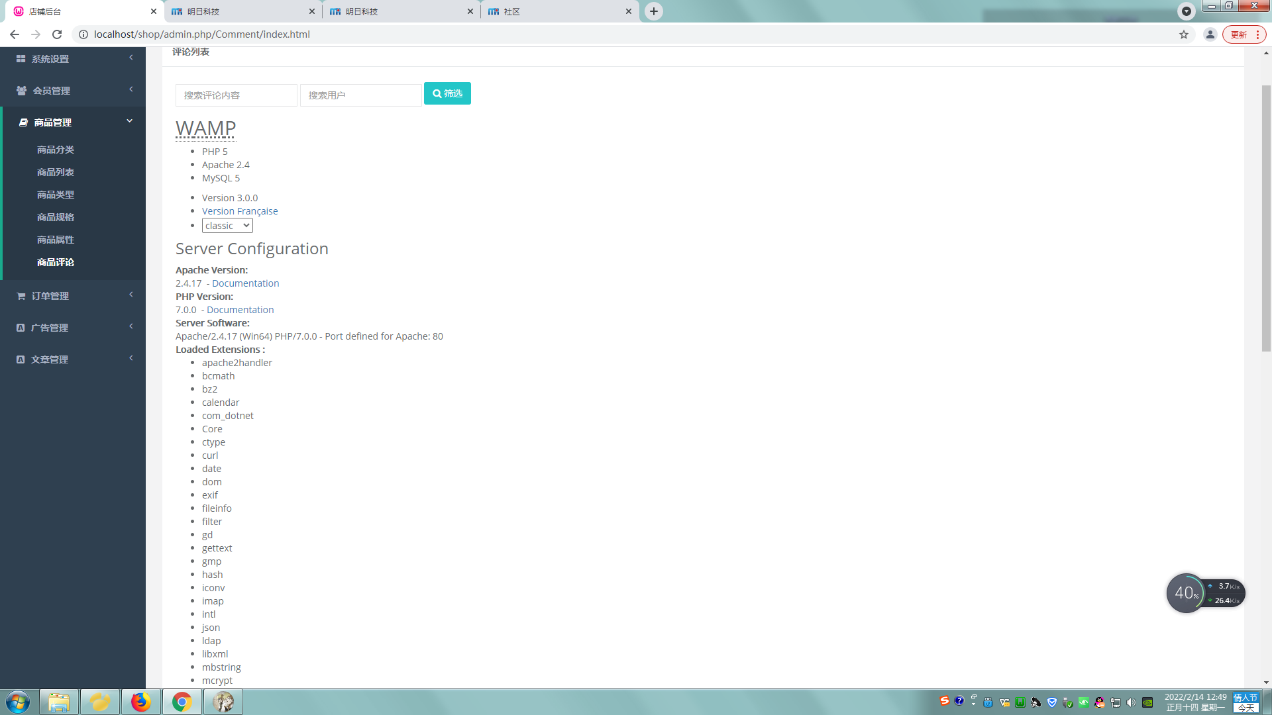1272x715 pixels.
Task: Click the 筛选 filter button
Action: [x=447, y=93]
